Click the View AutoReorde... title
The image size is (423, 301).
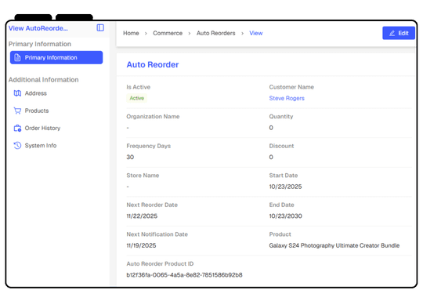pyautogui.click(x=38, y=28)
